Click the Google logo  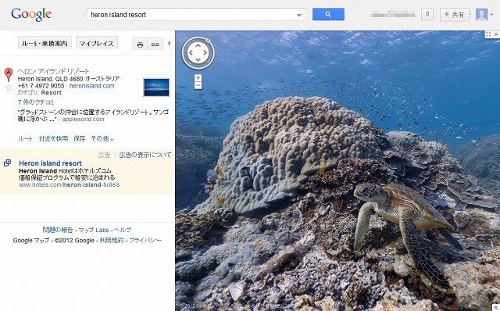[31, 14]
